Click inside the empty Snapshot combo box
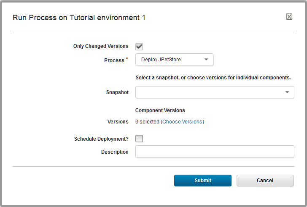Viewport: 307px width, 207px height. (x=209, y=92)
